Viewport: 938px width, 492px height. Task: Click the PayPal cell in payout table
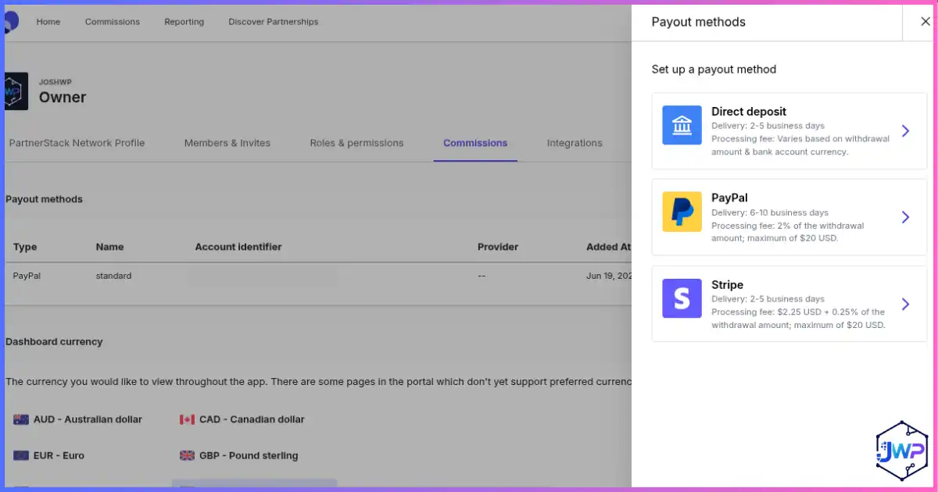pos(27,276)
